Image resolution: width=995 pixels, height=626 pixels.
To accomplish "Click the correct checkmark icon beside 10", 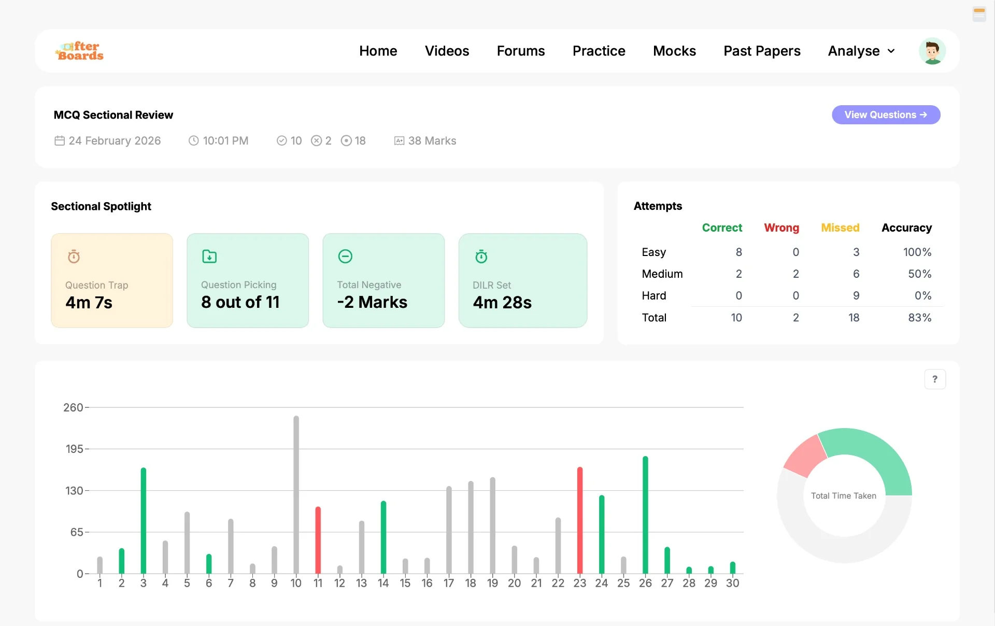I will coord(281,140).
